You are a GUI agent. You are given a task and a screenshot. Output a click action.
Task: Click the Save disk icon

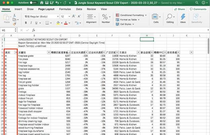coord(47,3)
